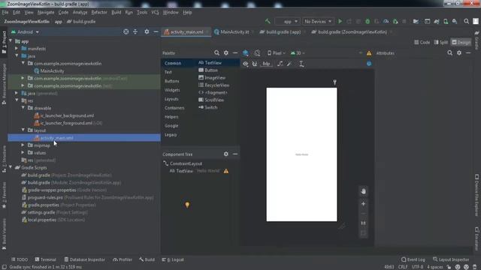Open the Refactor menu

click(x=99, y=12)
